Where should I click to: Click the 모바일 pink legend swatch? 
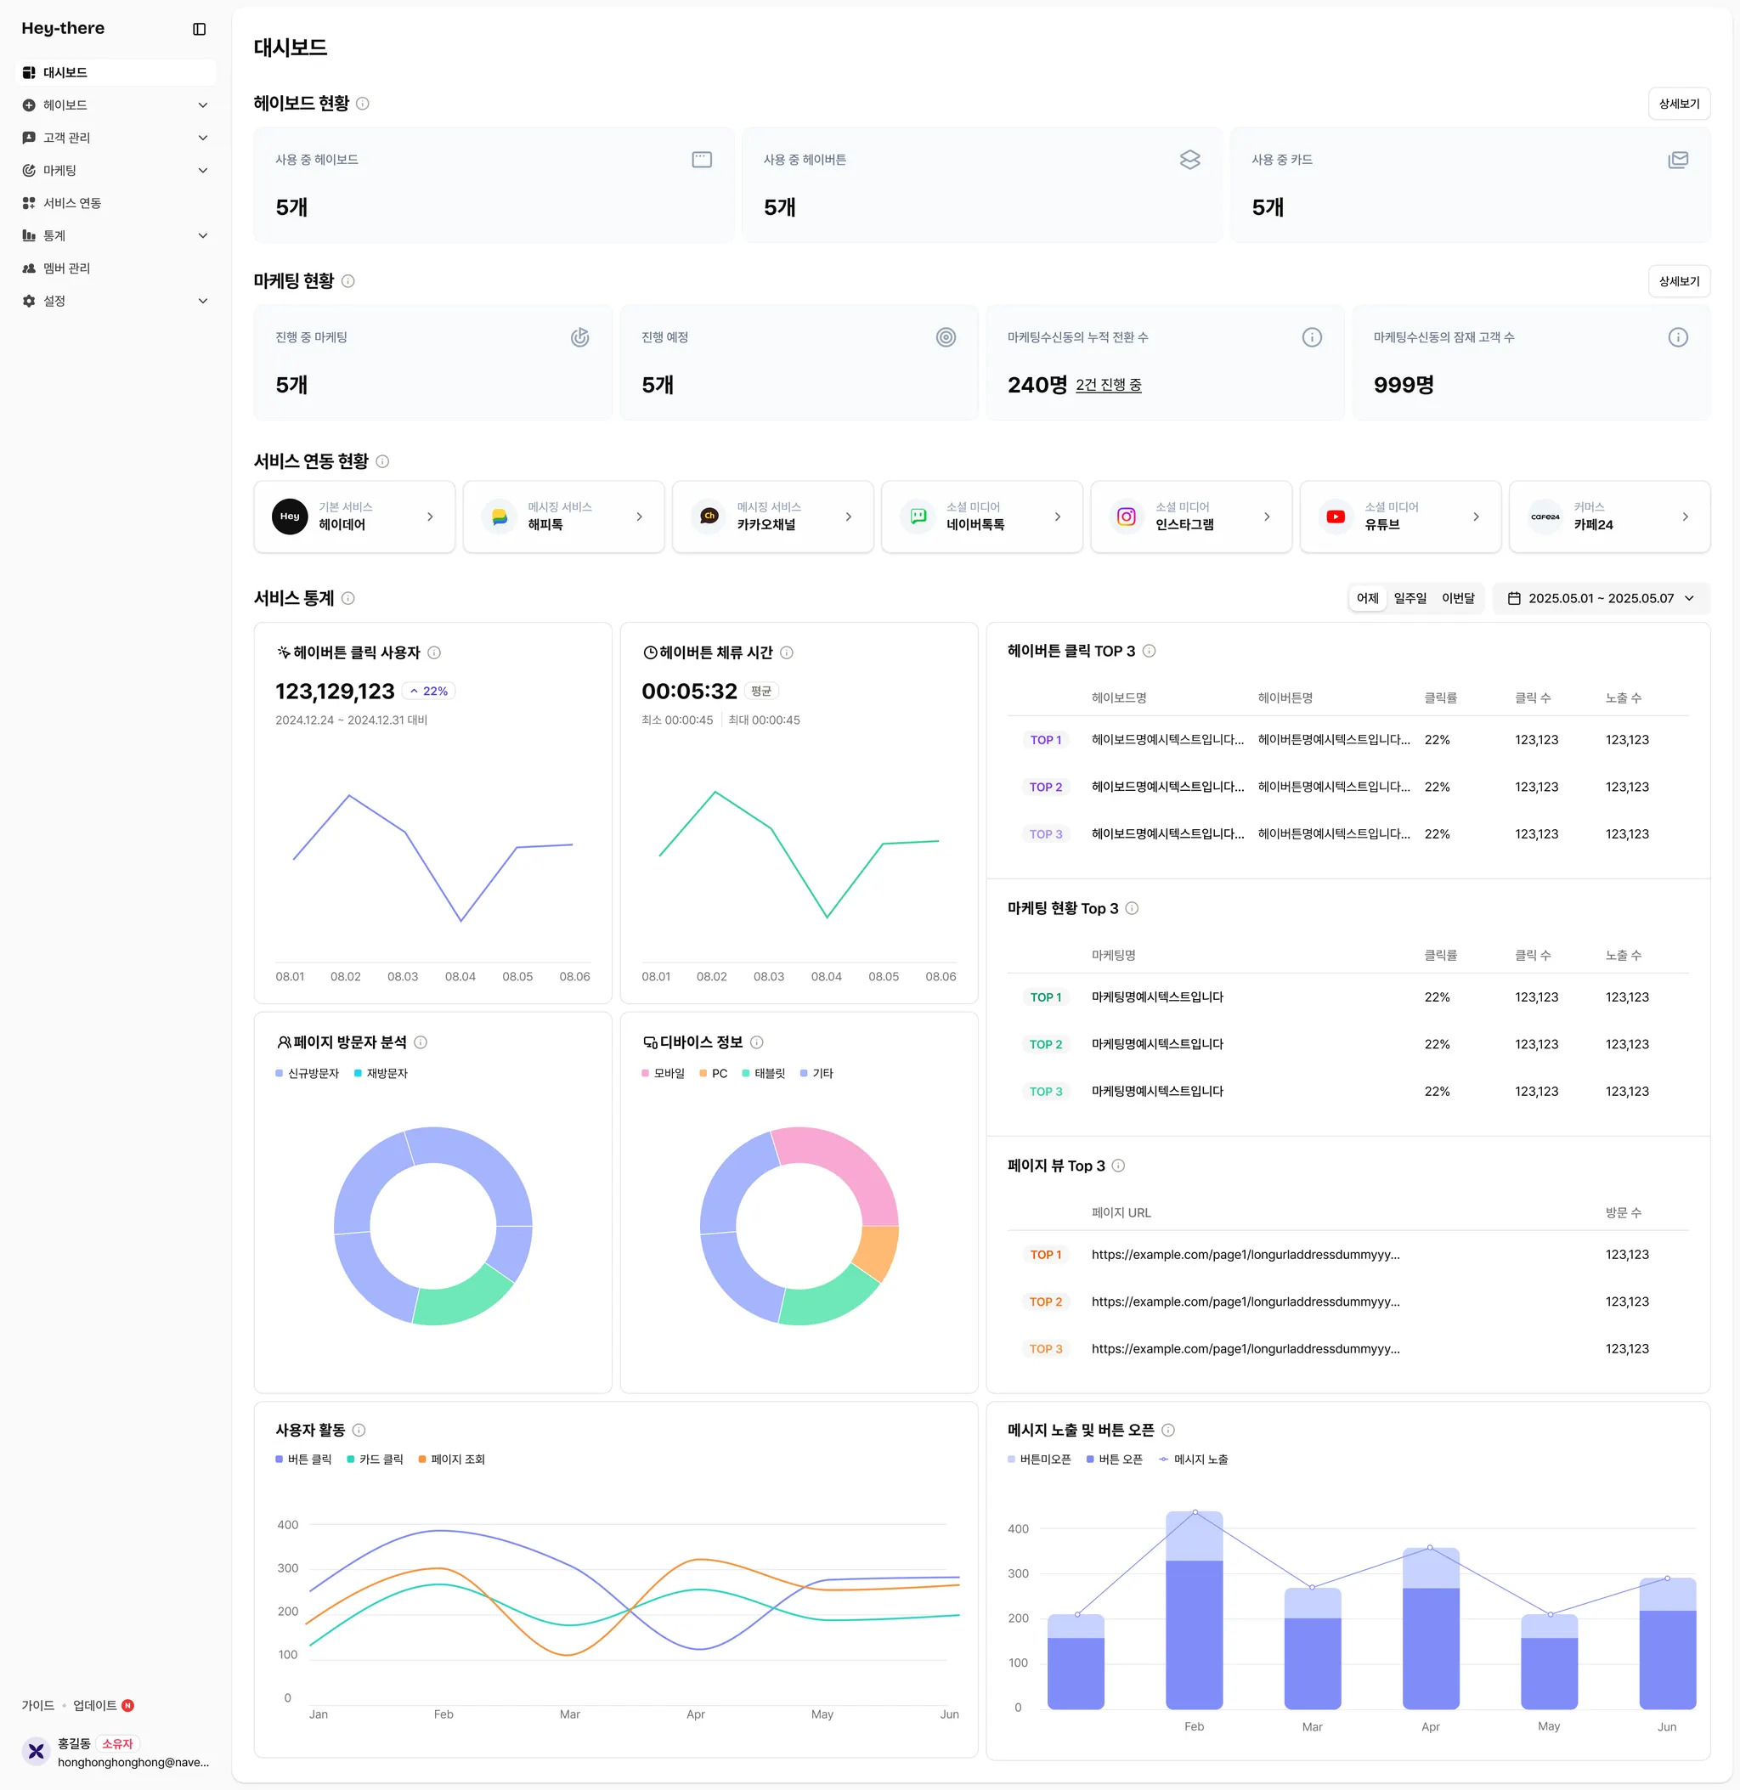(x=645, y=1073)
